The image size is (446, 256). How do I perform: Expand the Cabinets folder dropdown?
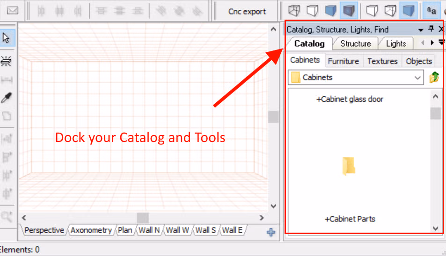point(417,78)
